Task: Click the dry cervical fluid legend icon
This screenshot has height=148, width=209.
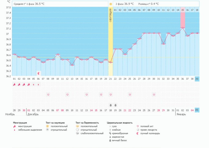Action: pos(110,126)
